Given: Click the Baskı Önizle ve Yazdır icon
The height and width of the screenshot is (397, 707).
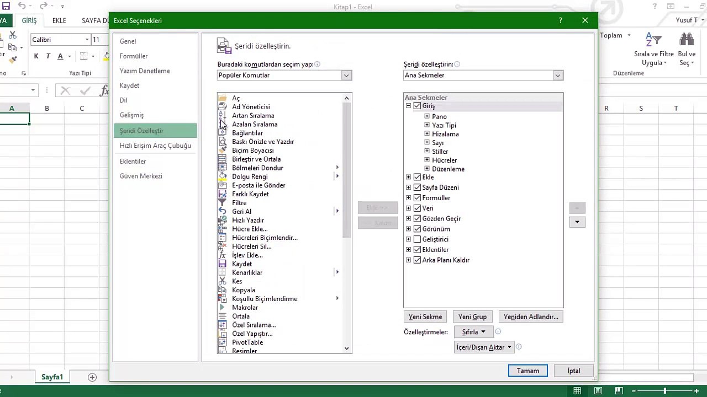Looking at the screenshot, I should tap(223, 142).
